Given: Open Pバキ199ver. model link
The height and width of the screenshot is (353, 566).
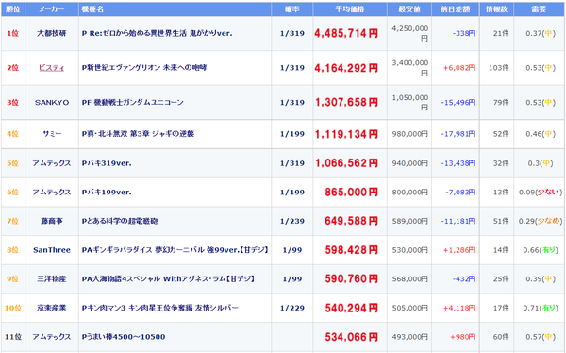Looking at the screenshot, I should (107, 193).
